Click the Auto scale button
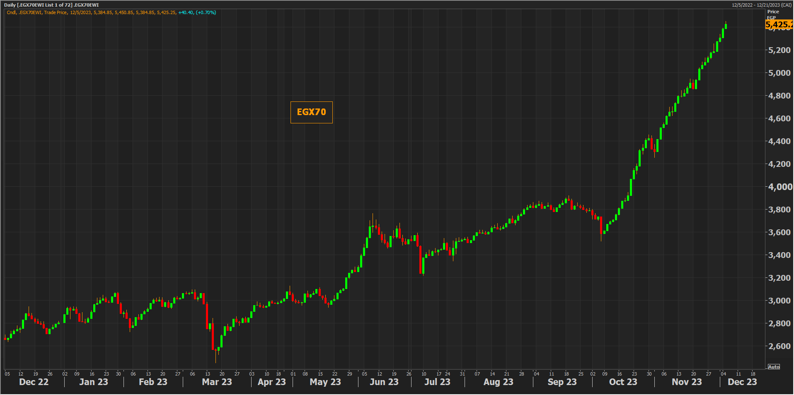794x395 pixels. 774,367
